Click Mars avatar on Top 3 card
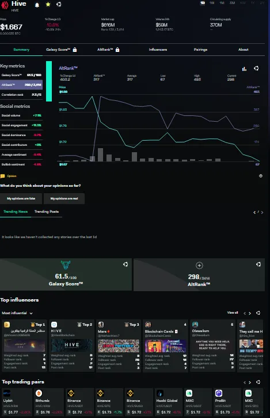Viewport: 270px width, 418px height. point(101,325)
